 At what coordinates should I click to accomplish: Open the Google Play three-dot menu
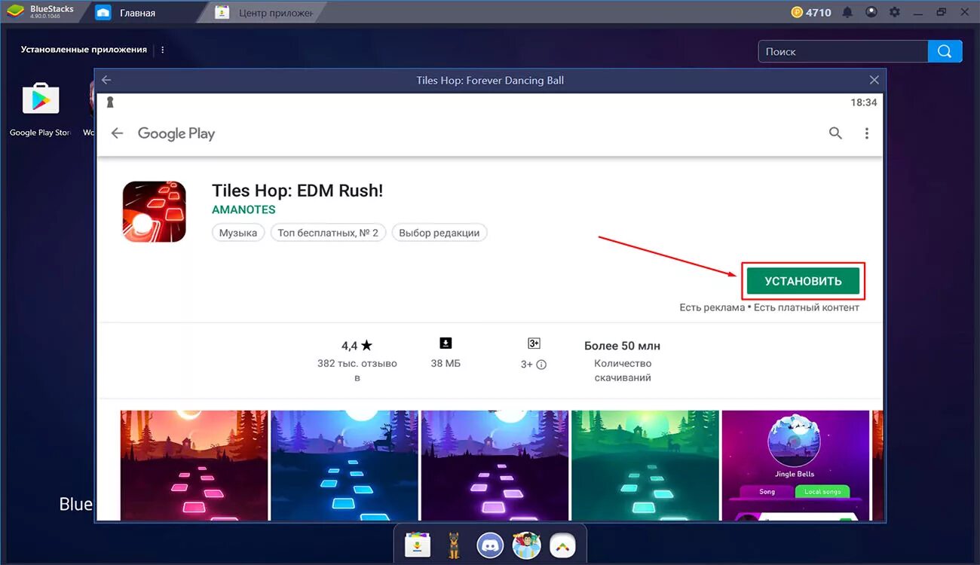[x=867, y=133]
